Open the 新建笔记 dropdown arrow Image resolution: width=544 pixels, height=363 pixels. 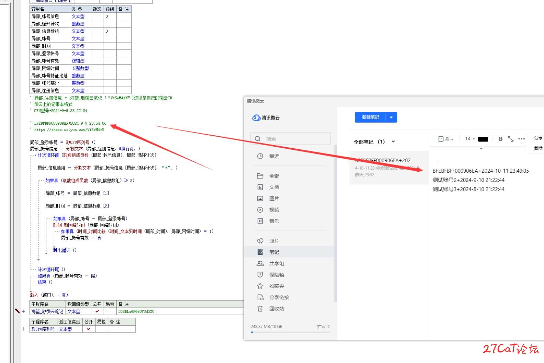click(391, 117)
